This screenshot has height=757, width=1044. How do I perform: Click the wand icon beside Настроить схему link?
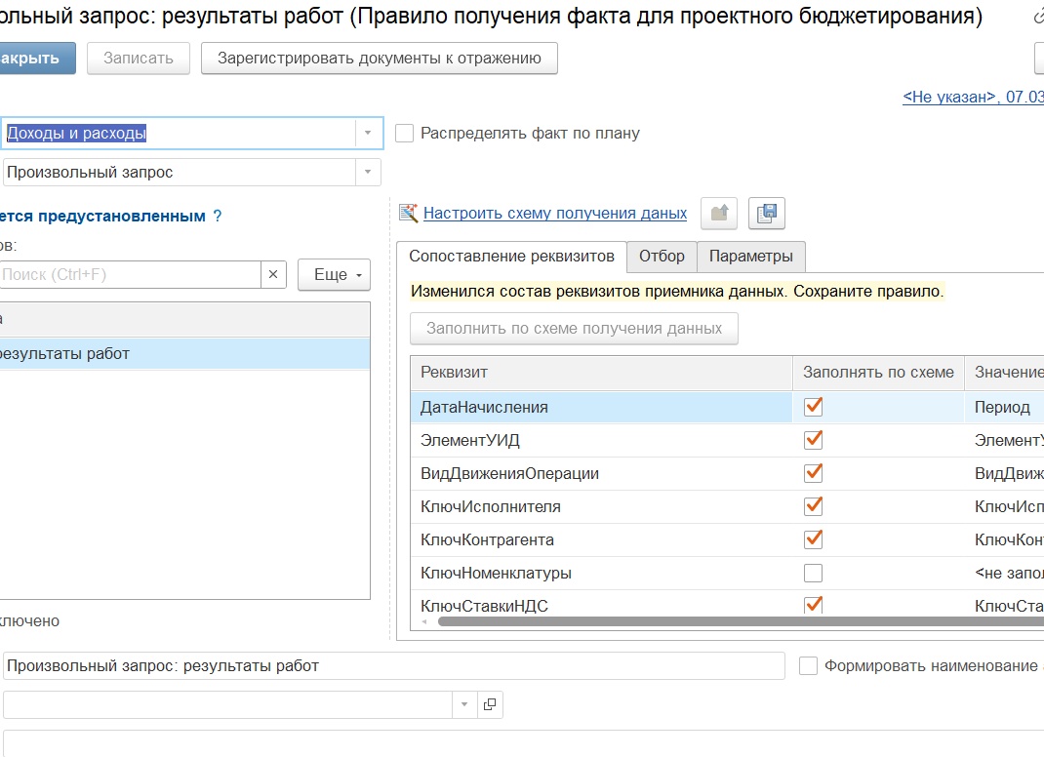coord(408,213)
